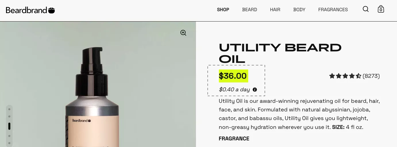Click the beard oil bottle product image
Viewport: 397px width, 147px height.
click(x=92, y=109)
